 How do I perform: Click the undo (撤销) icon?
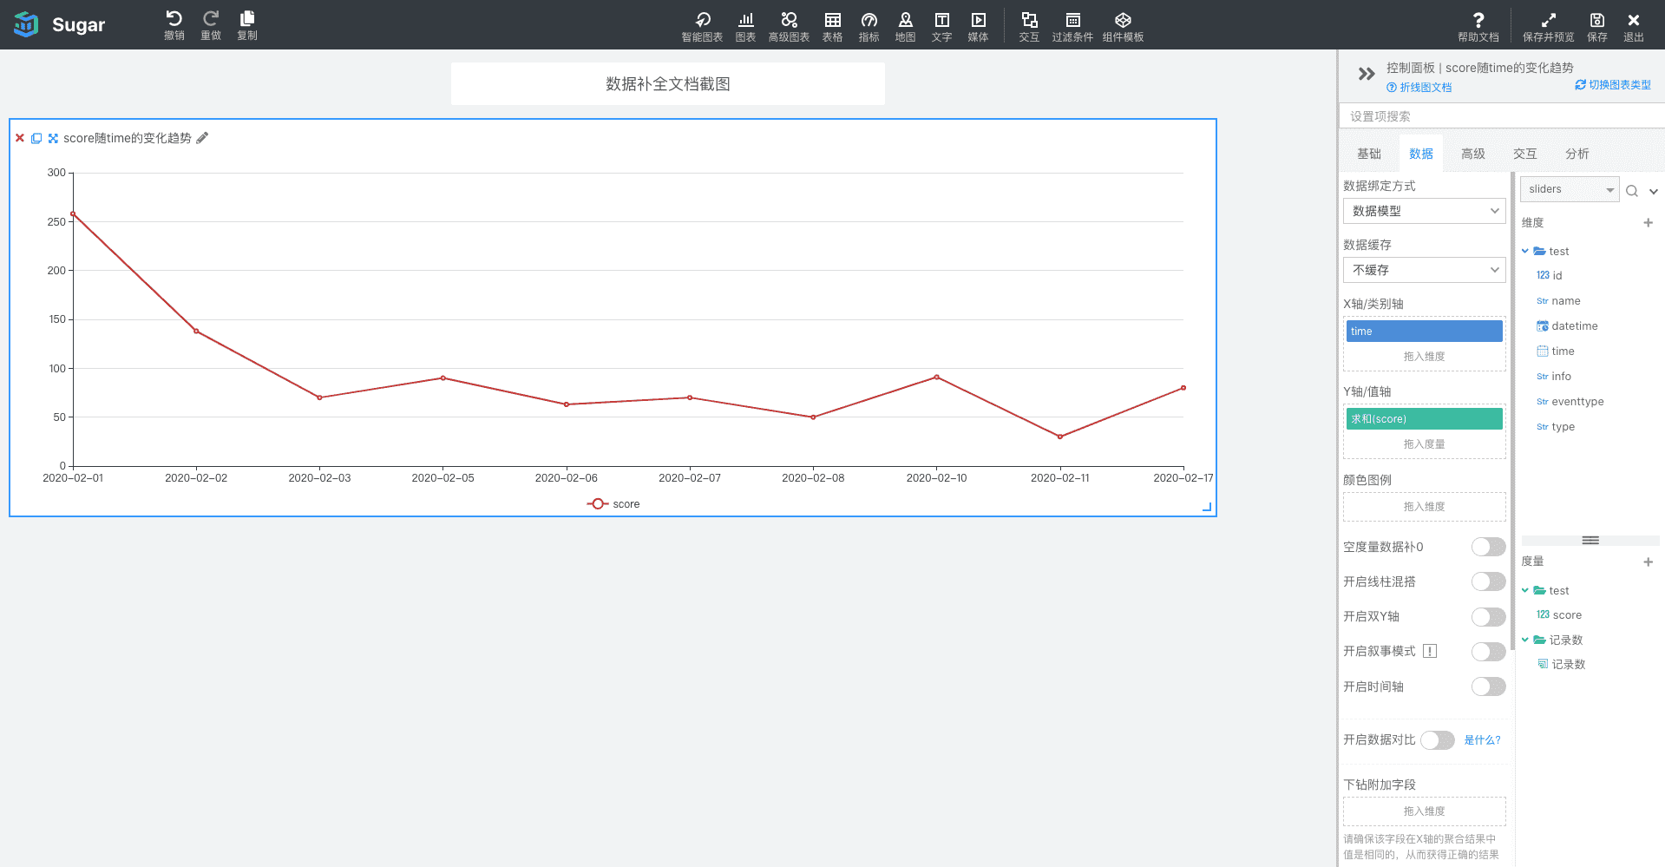(x=174, y=19)
